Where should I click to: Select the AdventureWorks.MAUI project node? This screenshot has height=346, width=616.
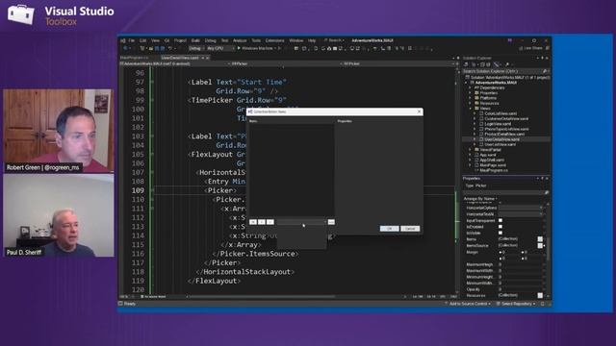coord(496,83)
